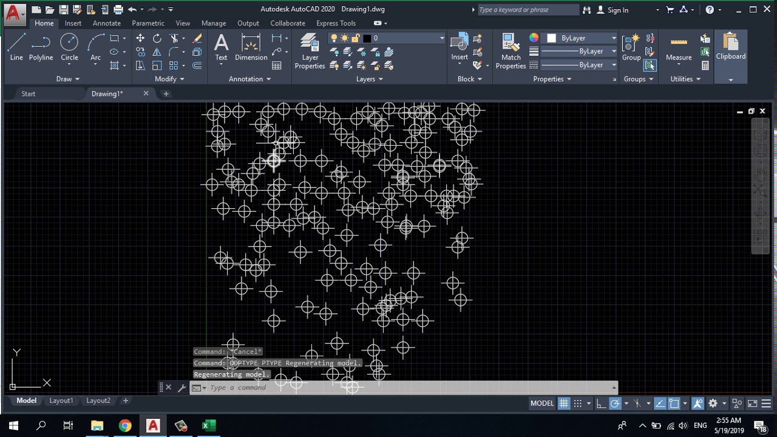Expand the Modify panel flyout
This screenshot has width=777, height=437.
pos(170,79)
